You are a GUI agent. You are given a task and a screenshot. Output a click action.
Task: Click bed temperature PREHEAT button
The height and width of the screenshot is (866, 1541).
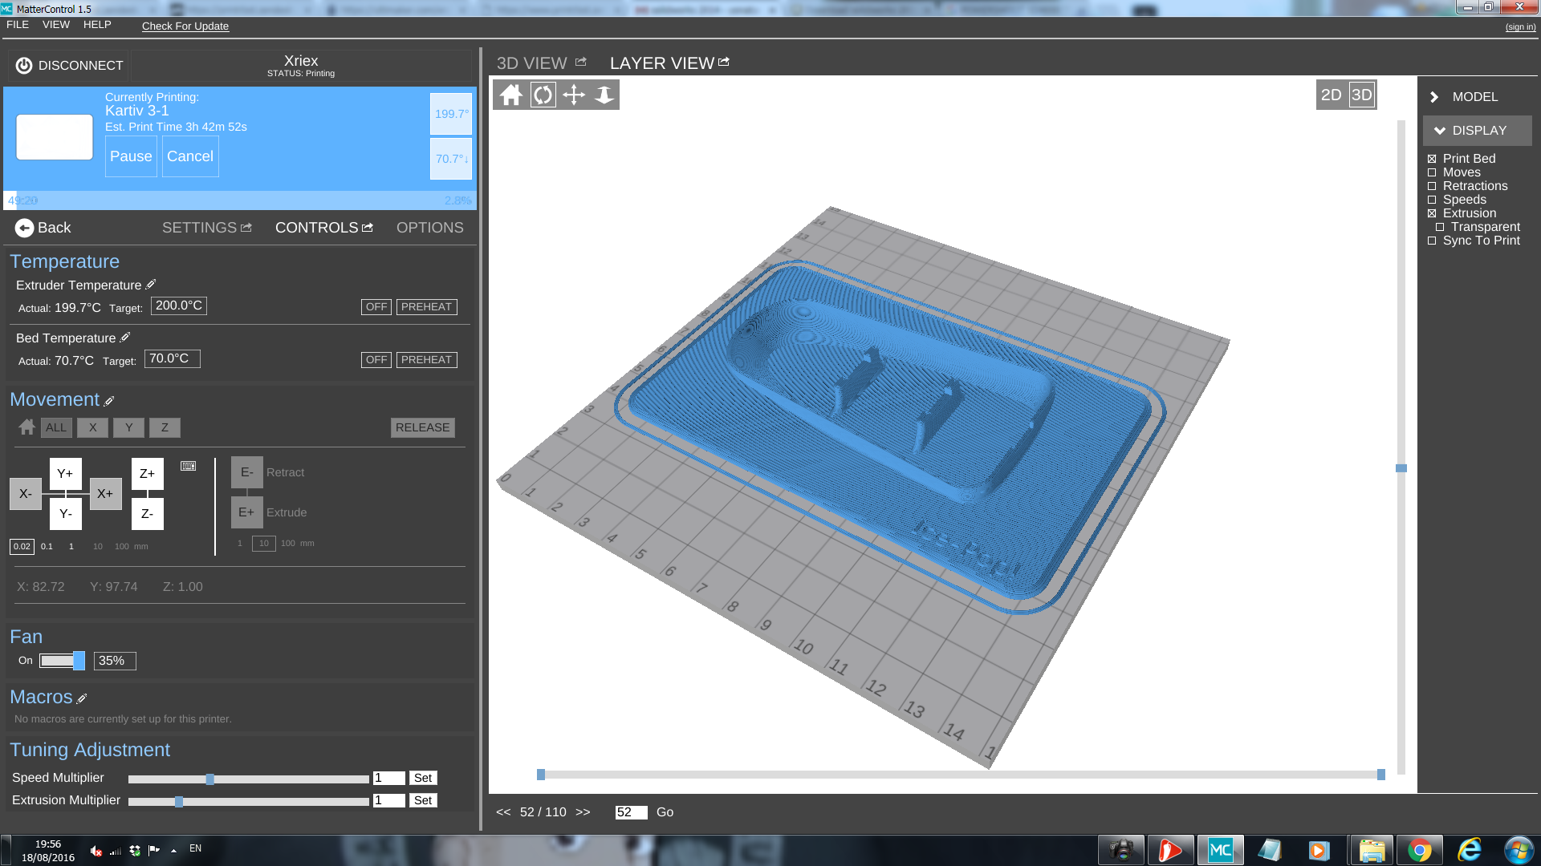426,360
